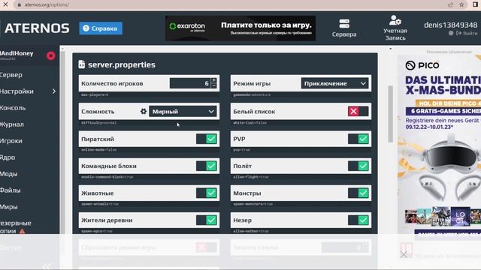Click the exaroton advertisement banner
Screen dimensions: 481x270
tap(240, 28)
